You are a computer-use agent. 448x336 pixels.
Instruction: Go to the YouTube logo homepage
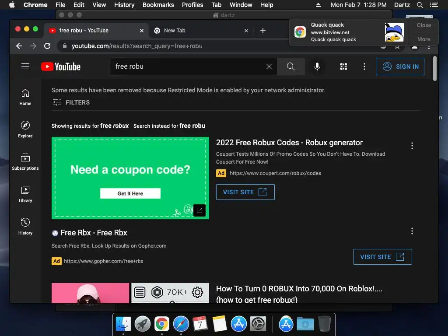click(x=61, y=66)
